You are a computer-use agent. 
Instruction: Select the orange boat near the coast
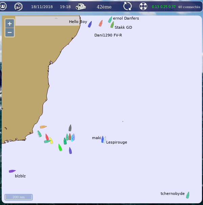(43, 127)
